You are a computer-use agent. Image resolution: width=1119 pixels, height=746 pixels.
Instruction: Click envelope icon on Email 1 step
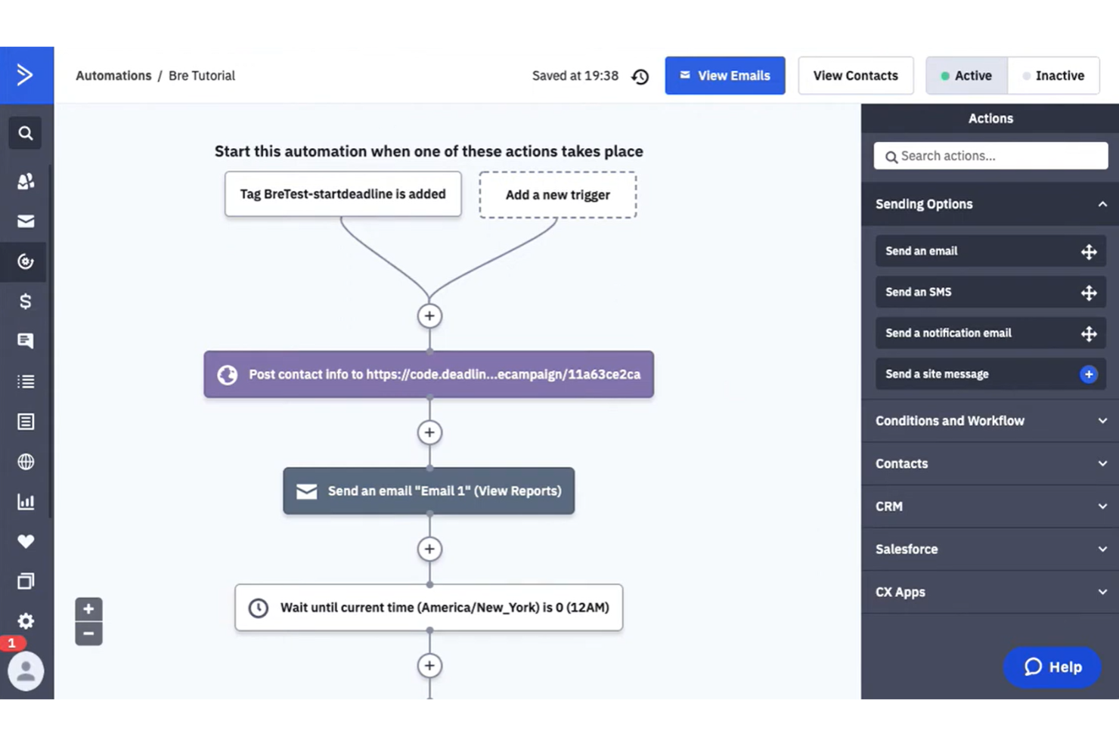tap(306, 491)
